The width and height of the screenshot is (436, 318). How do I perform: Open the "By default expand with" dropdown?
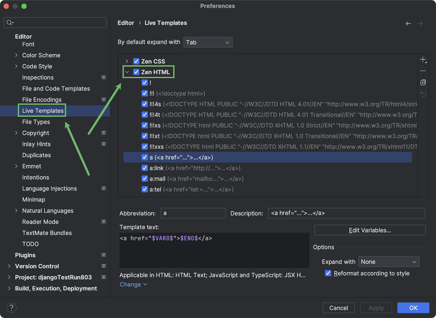click(208, 42)
